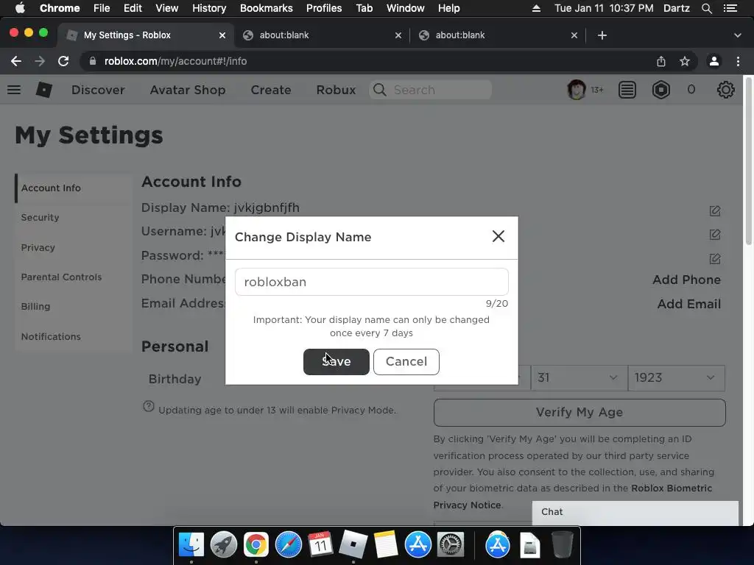Edit the Password pencil icon

tap(714, 259)
